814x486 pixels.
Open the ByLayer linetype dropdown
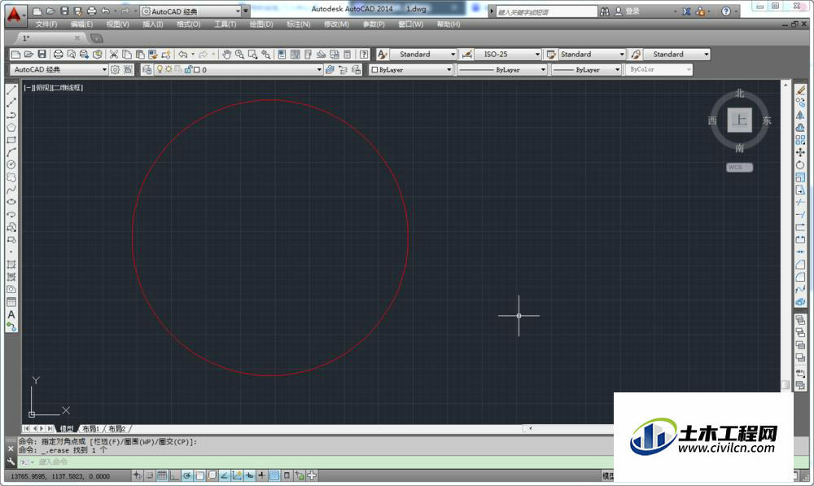point(502,69)
